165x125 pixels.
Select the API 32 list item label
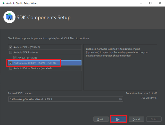tap(27, 57)
